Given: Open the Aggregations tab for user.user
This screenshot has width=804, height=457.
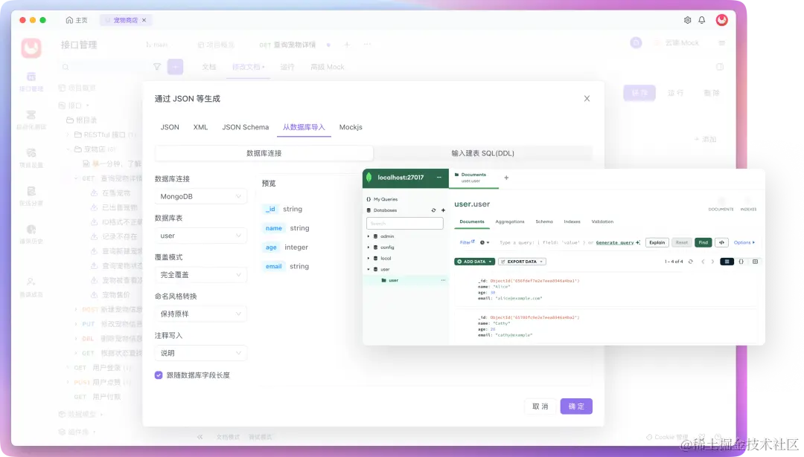Looking at the screenshot, I should click(511, 221).
